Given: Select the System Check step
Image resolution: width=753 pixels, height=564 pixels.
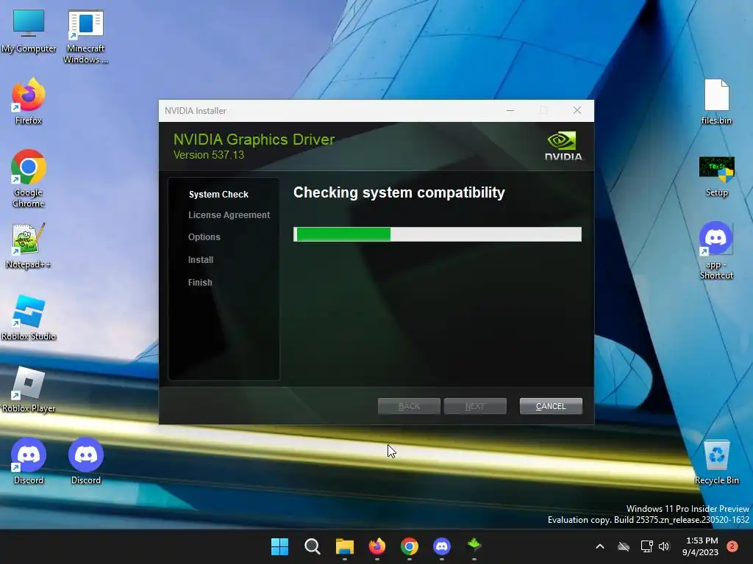Looking at the screenshot, I should pyautogui.click(x=218, y=194).
